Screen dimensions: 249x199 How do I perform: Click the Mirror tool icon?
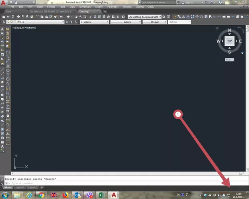pos(184,17)
